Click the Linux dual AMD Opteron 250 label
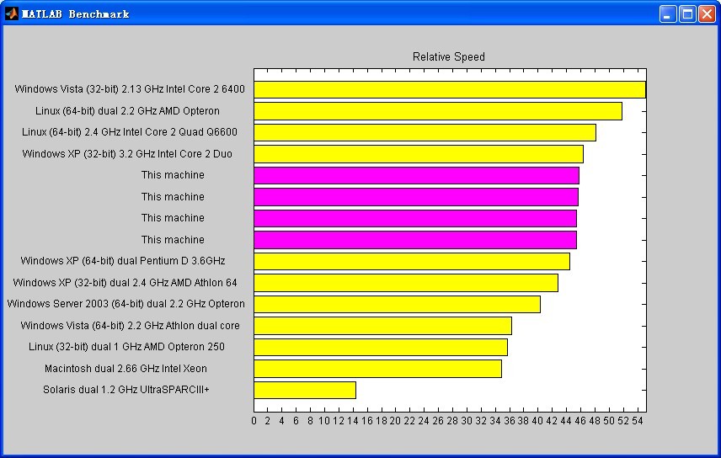Viewport: 721px width, 458px height. 126,347
